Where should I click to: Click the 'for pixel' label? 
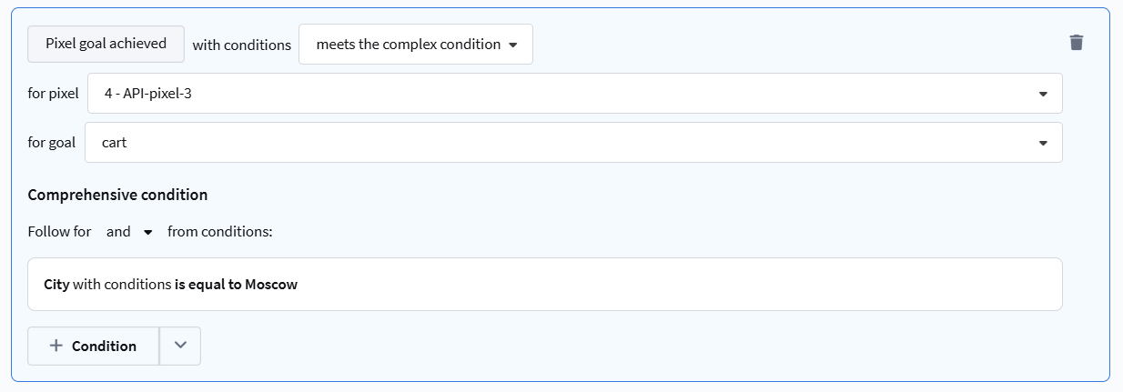pos(53,94)
